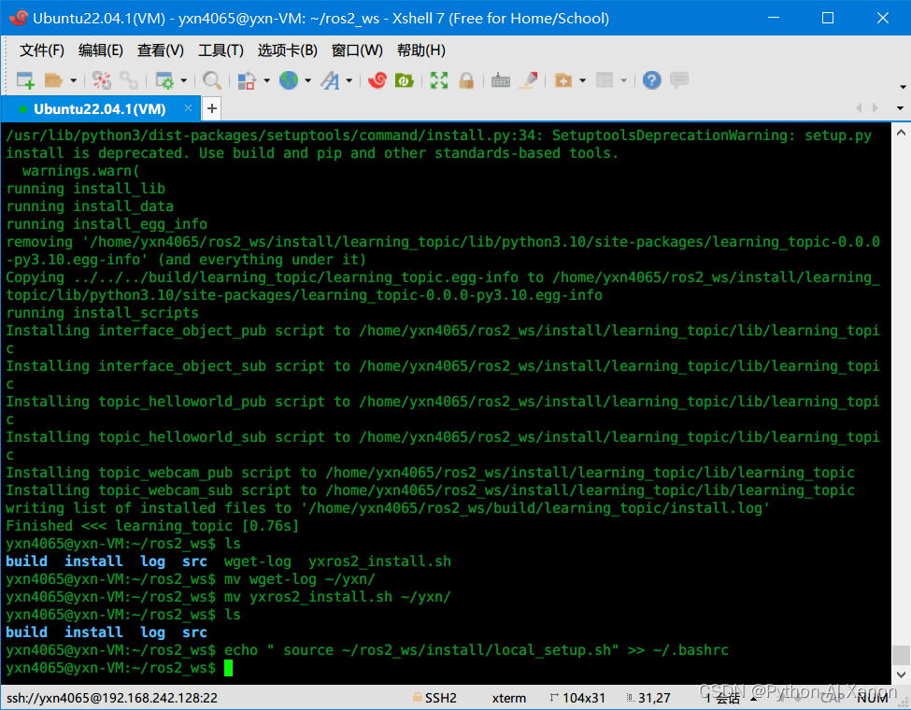Click the globe Encoding icon
The image size is (911, 710).
click(x=289, y=80)
